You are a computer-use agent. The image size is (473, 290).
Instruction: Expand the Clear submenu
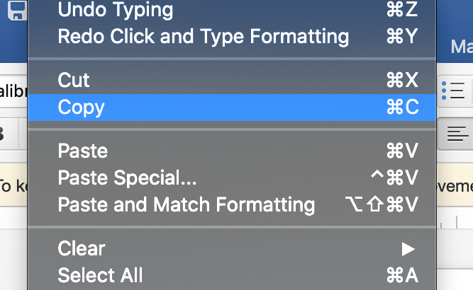(x=232, y=248)
